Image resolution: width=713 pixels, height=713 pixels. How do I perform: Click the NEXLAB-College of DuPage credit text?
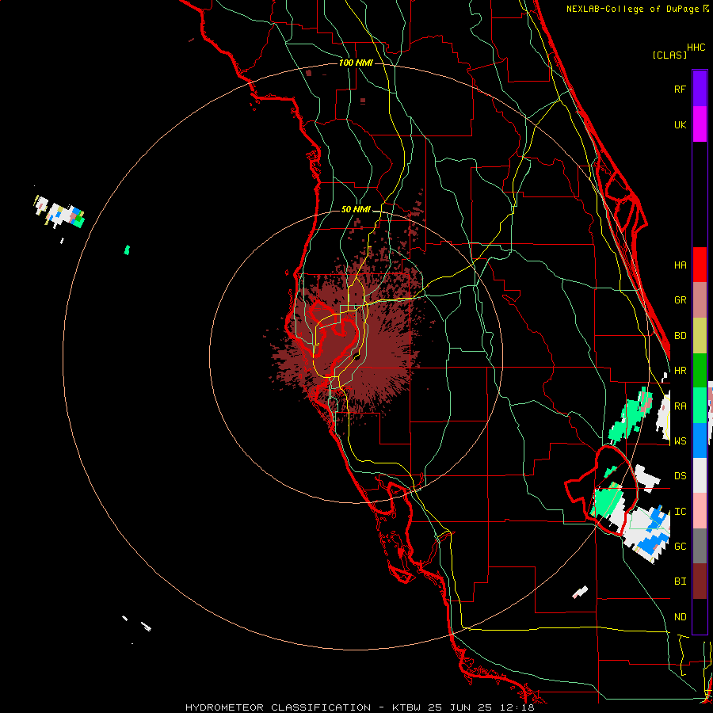[x=632, y=9]
